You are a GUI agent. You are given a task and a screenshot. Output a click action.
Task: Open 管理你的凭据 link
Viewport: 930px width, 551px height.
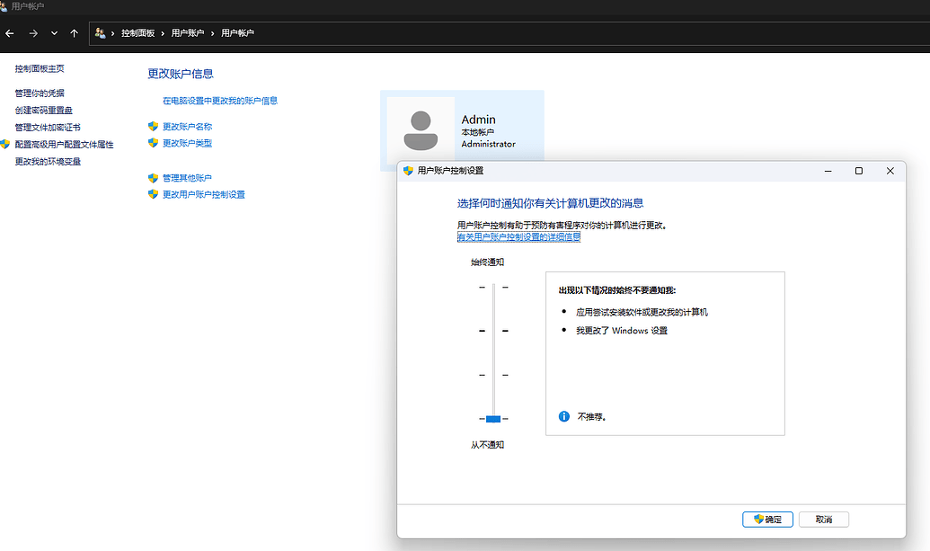[40, 93]
